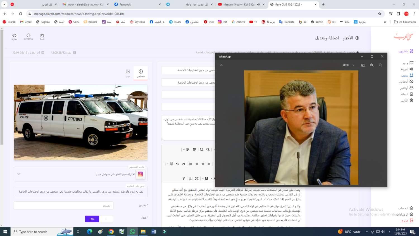
Task: Open Word from the taskbar
Action: pyautogui.click(x=154, y=232)
